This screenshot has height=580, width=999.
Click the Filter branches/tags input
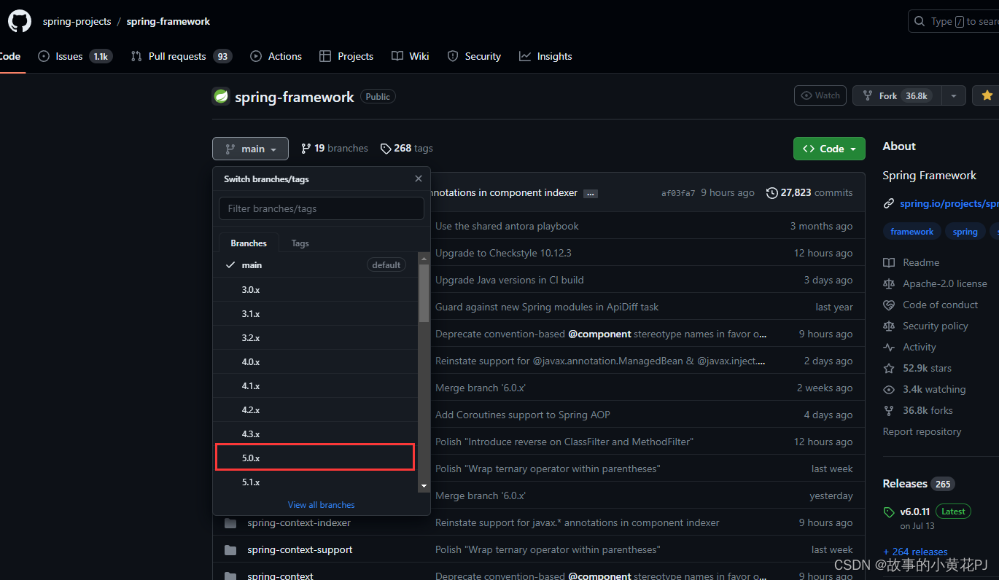[322, 208]
